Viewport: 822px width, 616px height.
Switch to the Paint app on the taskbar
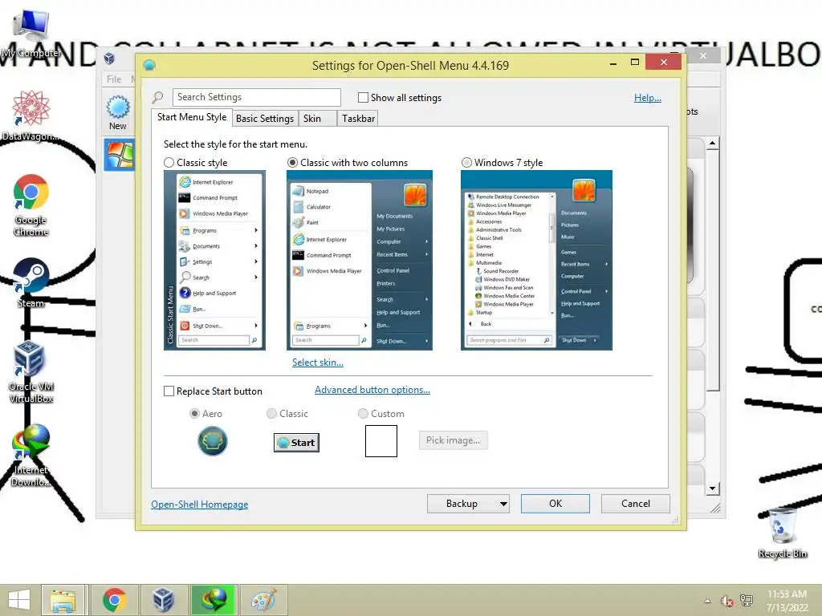click(x=263, y=600)
